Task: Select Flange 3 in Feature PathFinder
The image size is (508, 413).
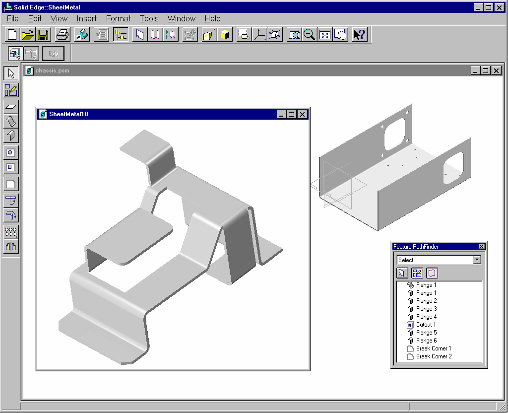Action: click(422, 309)
